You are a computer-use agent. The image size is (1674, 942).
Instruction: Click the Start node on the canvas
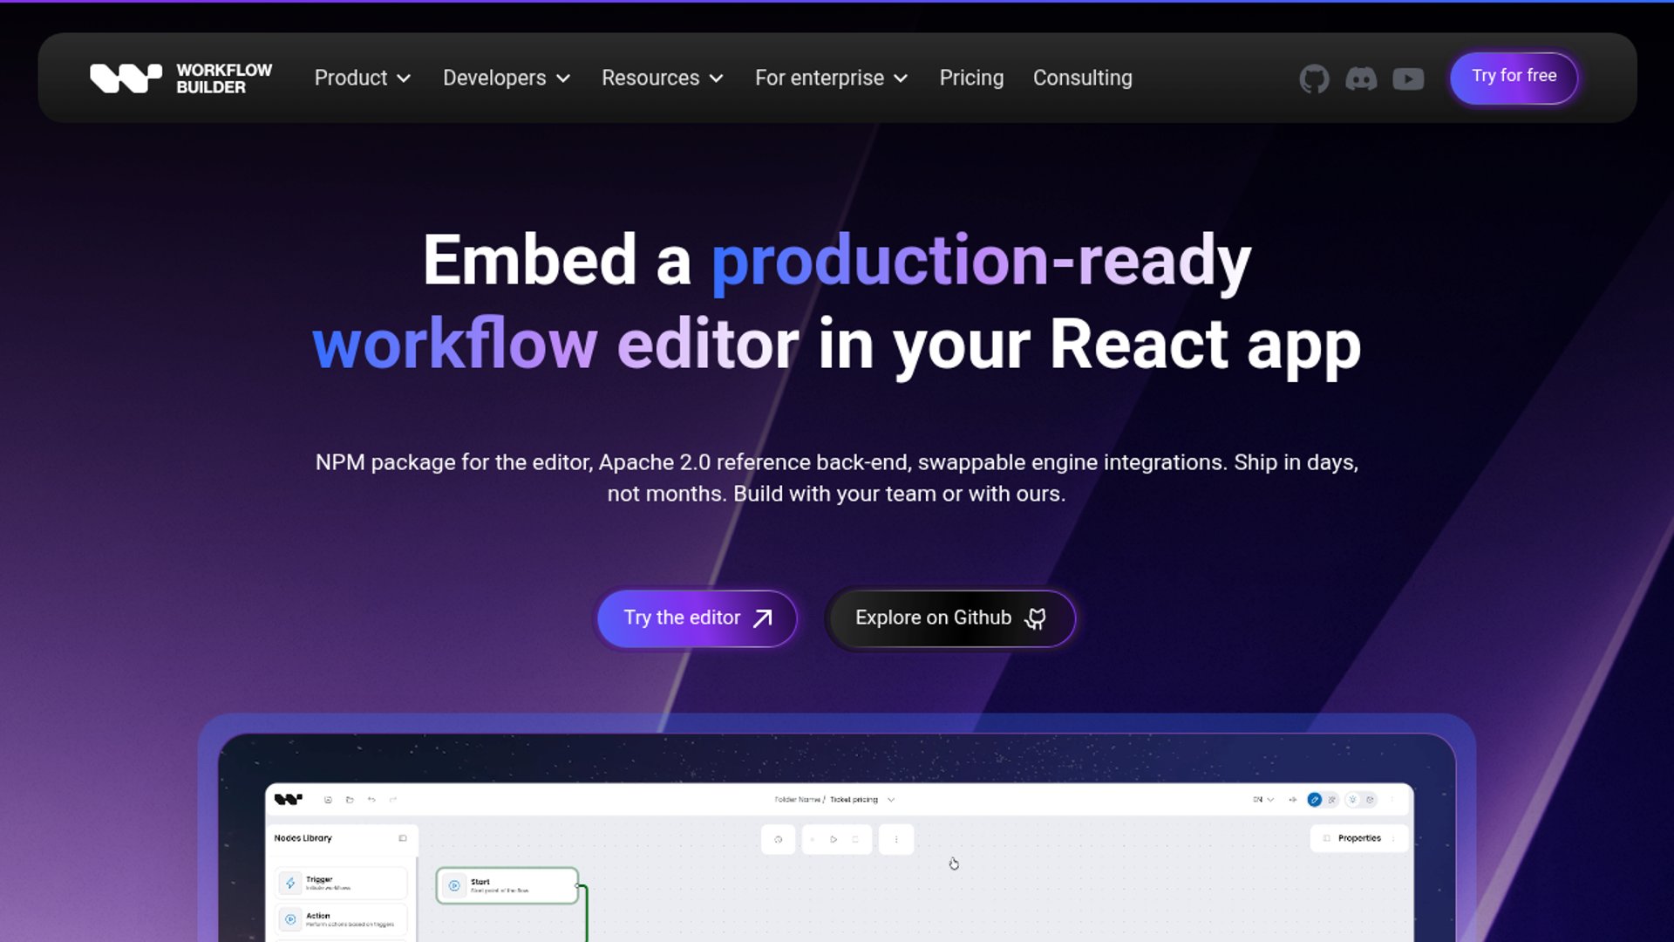click(507, 885)
